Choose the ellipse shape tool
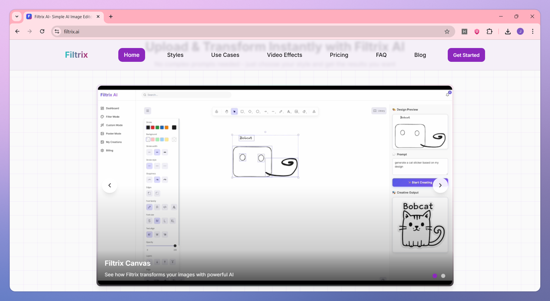Image resolution: width=550 pixels, height=301 pixels. (258, 111)
